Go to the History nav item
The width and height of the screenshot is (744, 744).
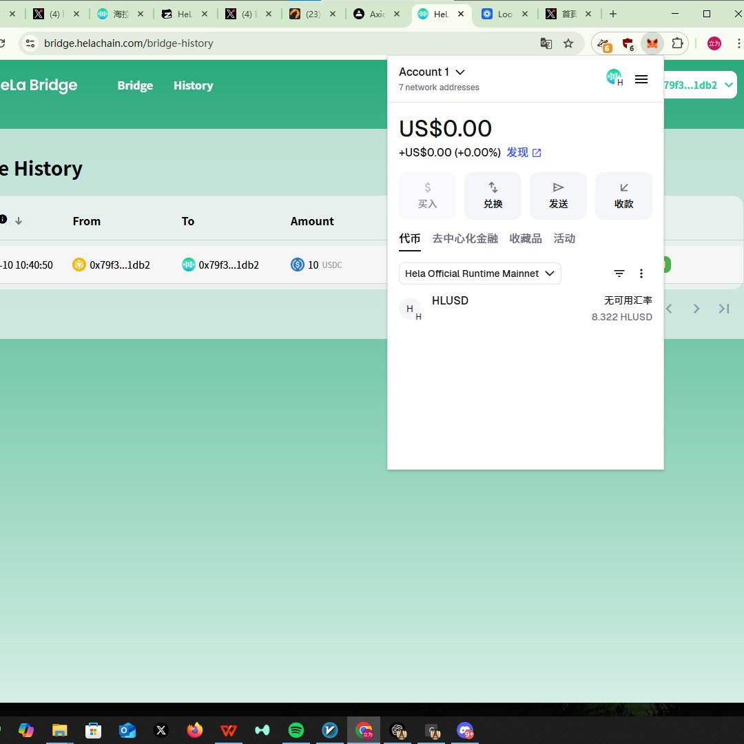(193, 85)
